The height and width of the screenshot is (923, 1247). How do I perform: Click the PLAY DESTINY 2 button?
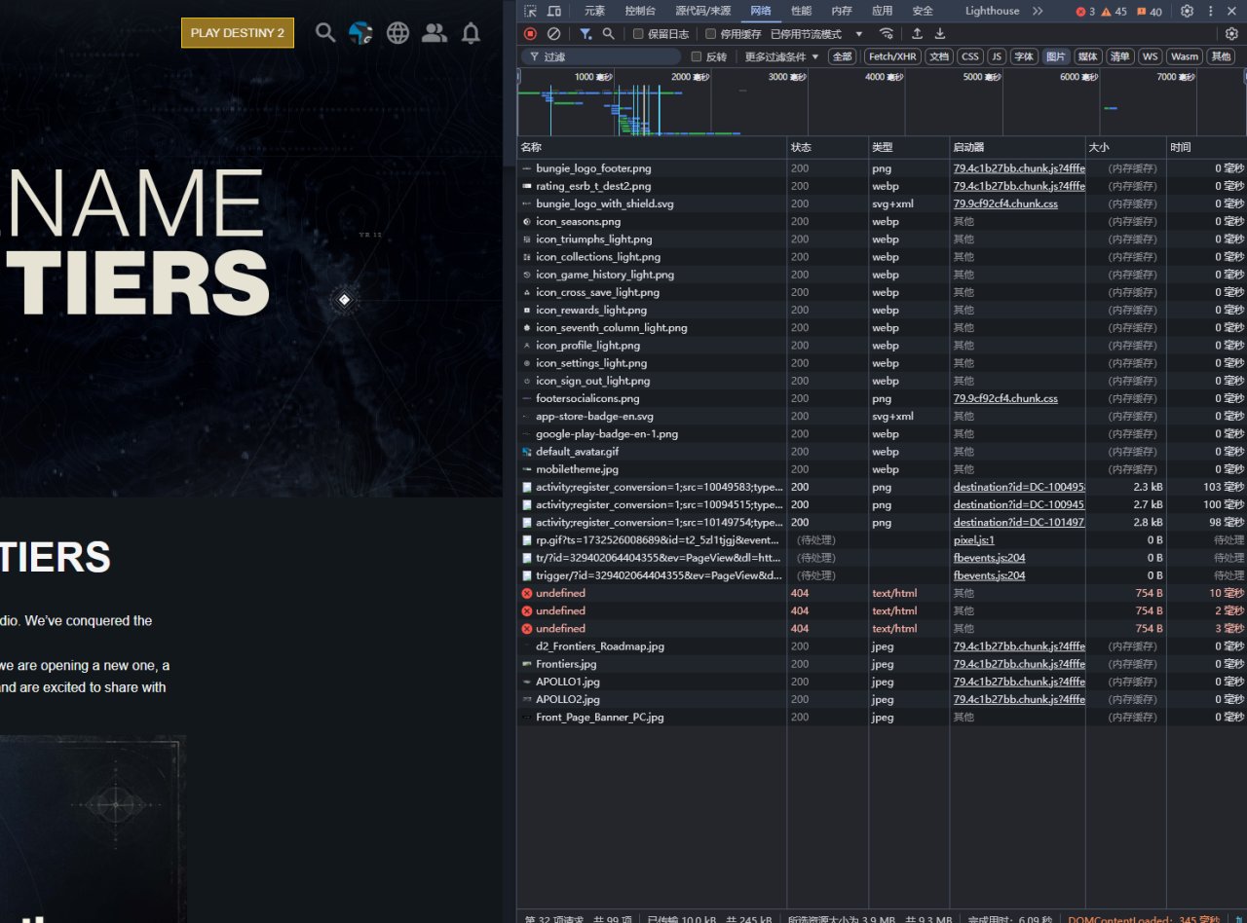pyautogui.click(x=238, y=32)
